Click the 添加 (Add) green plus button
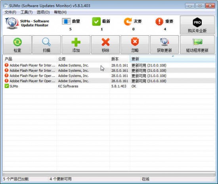Screen dimensions: 218x184 [x=76, y=44]
